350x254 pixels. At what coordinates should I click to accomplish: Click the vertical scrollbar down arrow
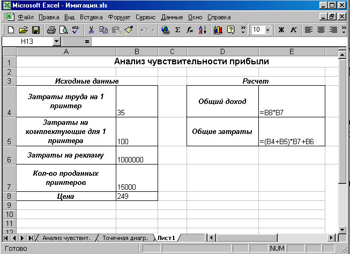point(342,229)
